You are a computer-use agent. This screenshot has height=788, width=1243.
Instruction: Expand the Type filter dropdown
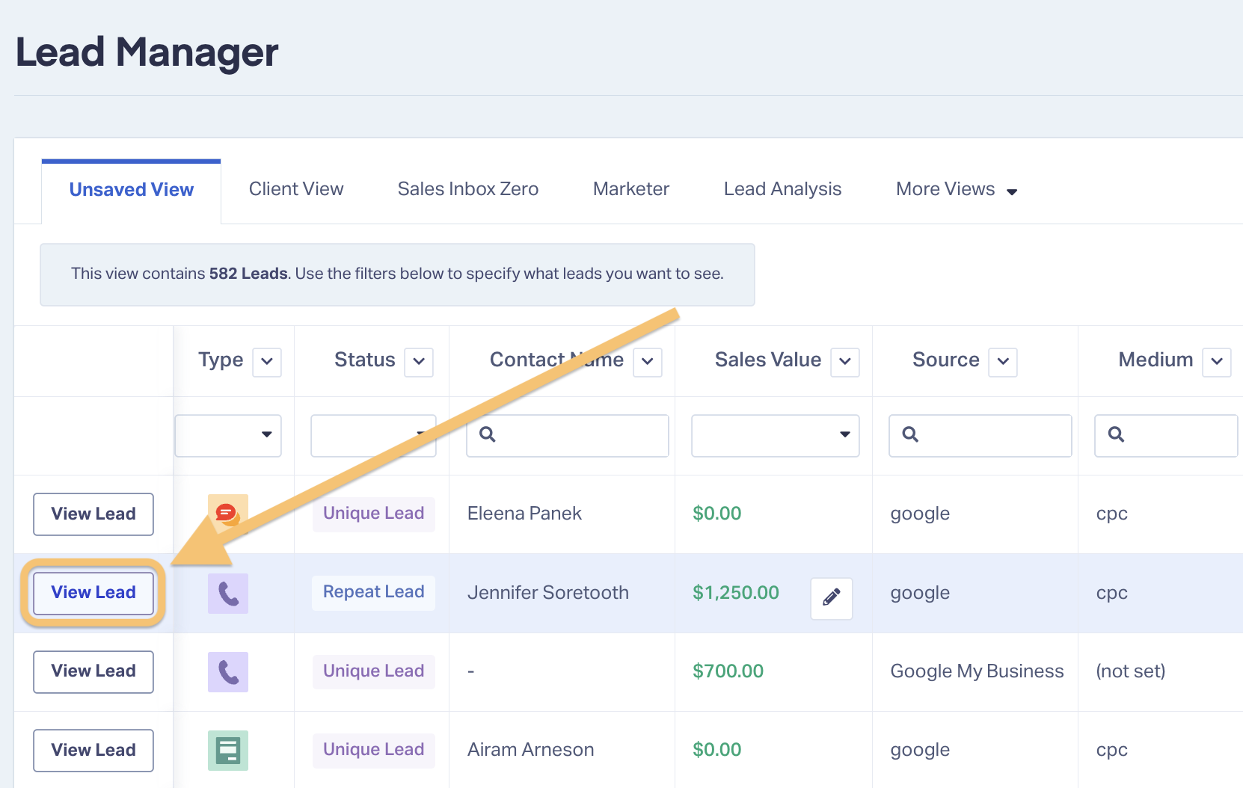pyautogui.click(x=228, y=435)
